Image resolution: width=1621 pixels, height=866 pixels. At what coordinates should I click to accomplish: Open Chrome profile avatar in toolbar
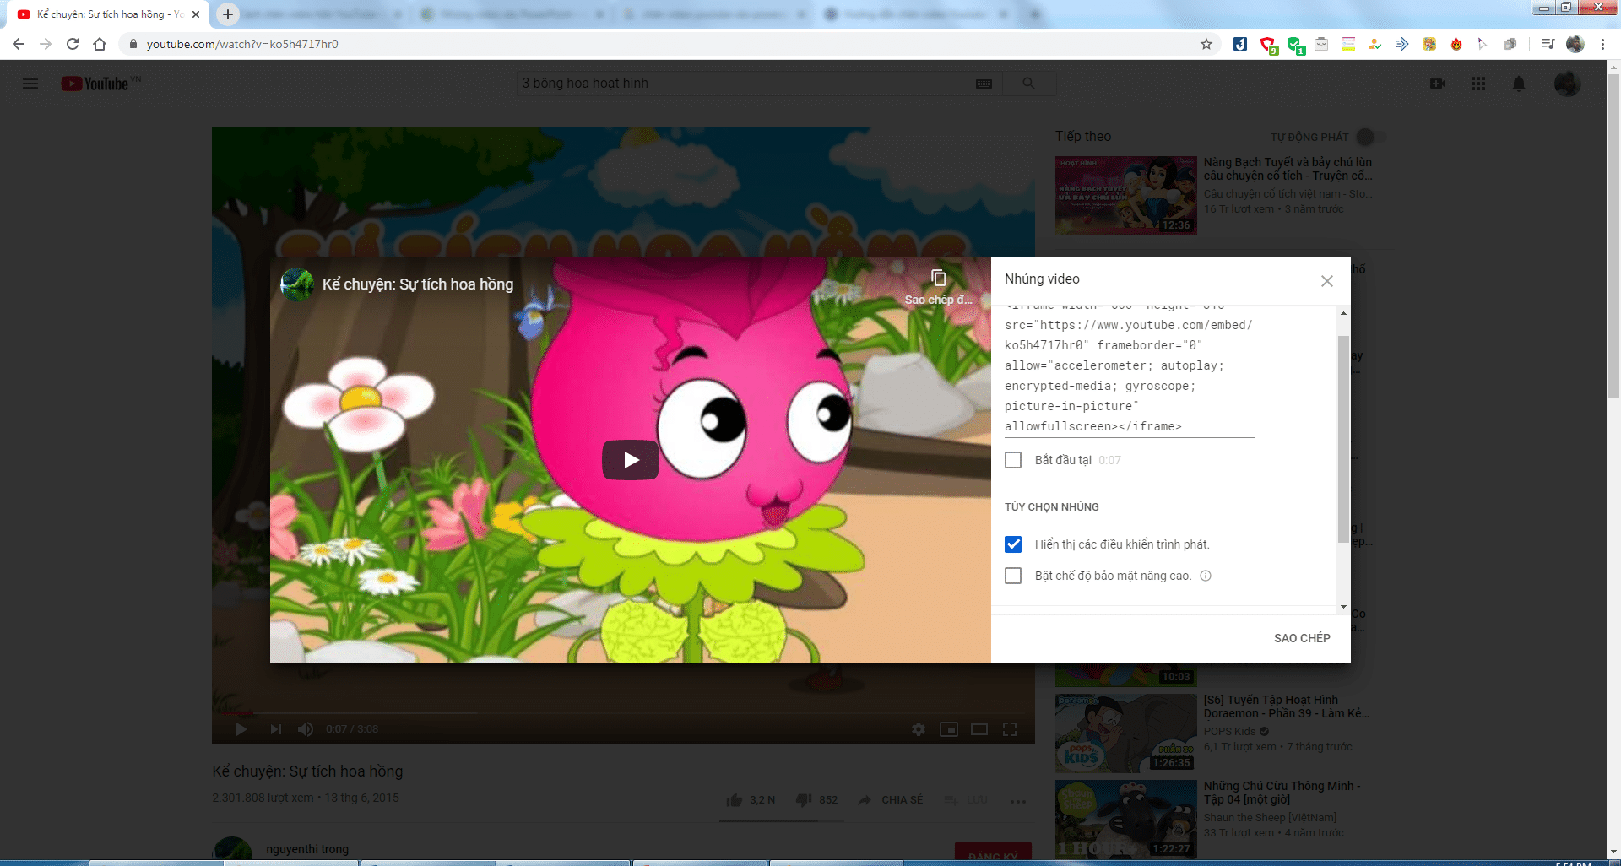[1575, 44]
